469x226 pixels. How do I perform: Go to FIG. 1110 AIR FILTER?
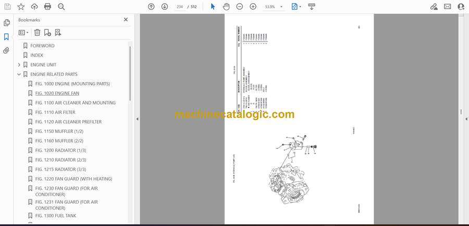[55, 112]
